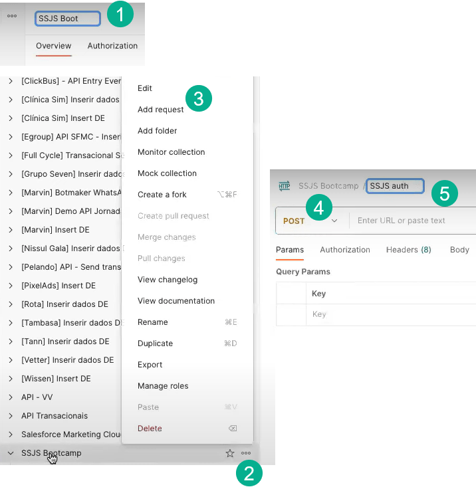Open the three-dot menu beside SSJS Bootcamp
The image size is (476, 487).
[x=246, y=453]
